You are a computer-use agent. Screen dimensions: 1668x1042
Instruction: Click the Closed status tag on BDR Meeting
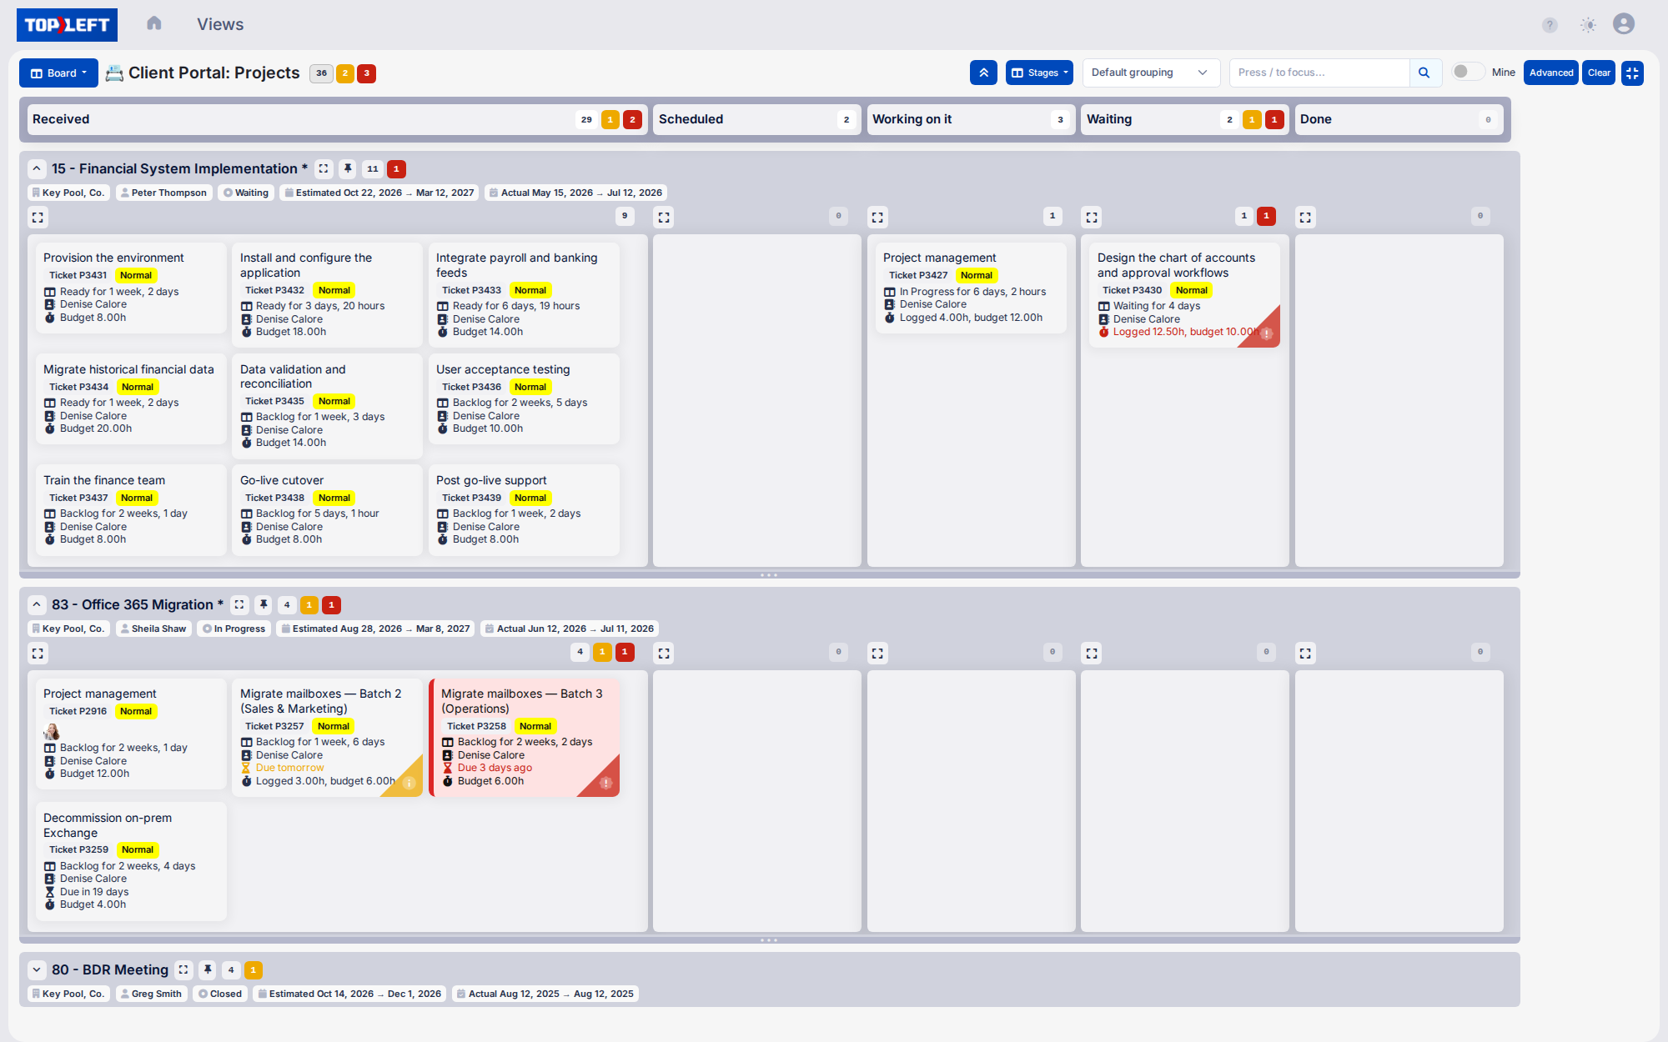click(220, 994)
